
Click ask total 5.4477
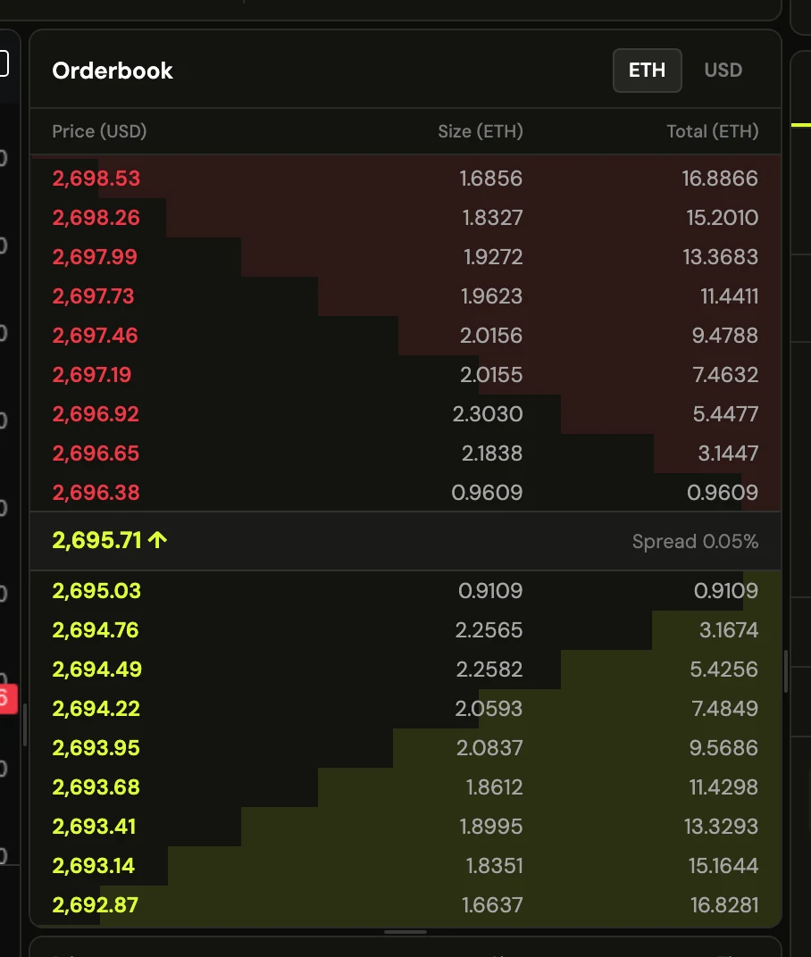click(725, 414)
